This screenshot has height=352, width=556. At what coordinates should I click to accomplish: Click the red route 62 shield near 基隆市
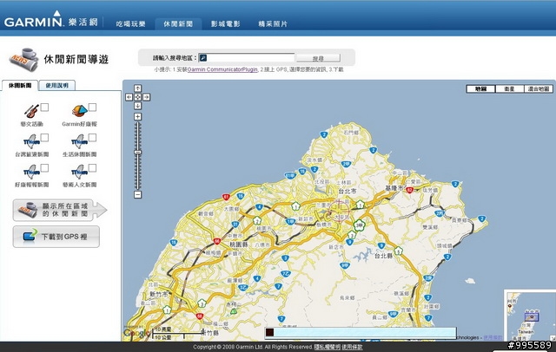click(409, 190)
